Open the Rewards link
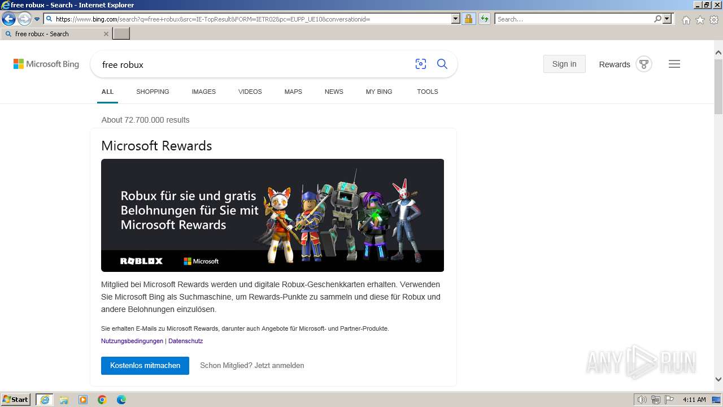The width and height of the screenshot is (723, 407). [x=615, y=64]
